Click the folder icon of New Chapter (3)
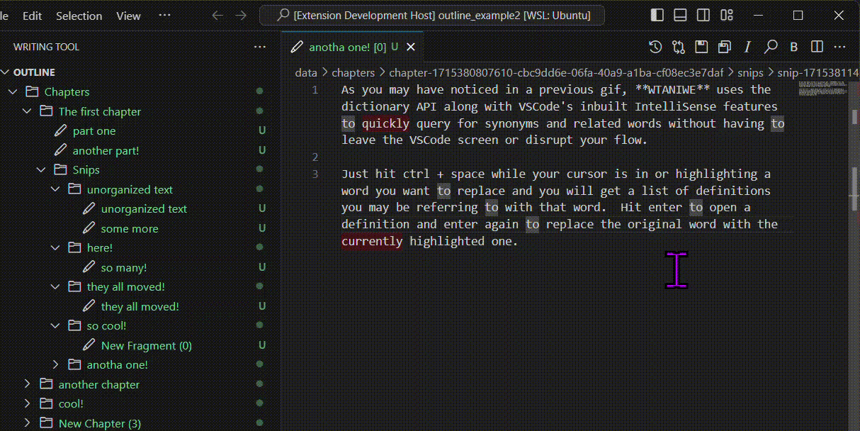The width and height of the screenshot is (860, 431). coord(46,423)
